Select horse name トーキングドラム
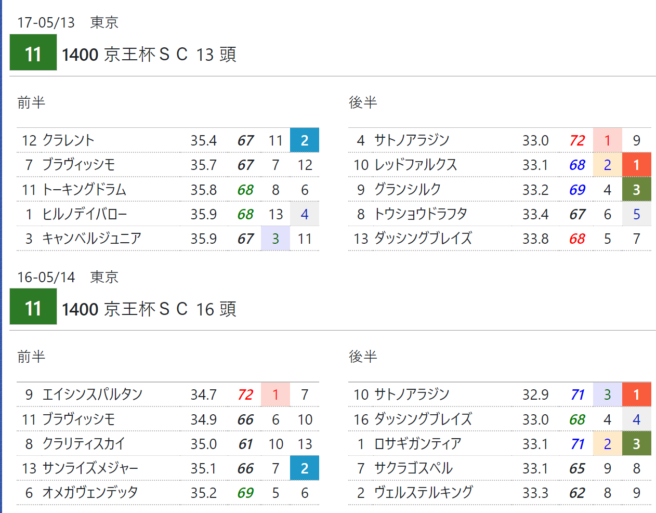 (x=84, y=190)
